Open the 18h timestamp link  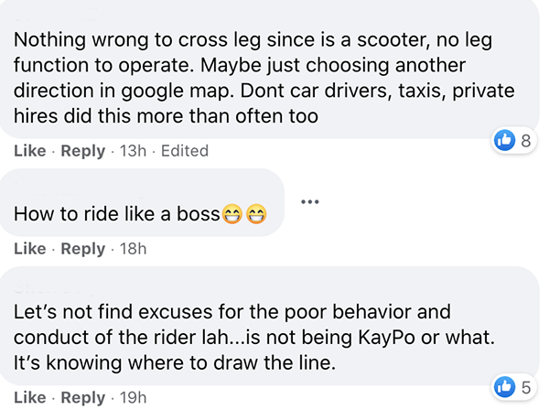click(x=133, y=249)
